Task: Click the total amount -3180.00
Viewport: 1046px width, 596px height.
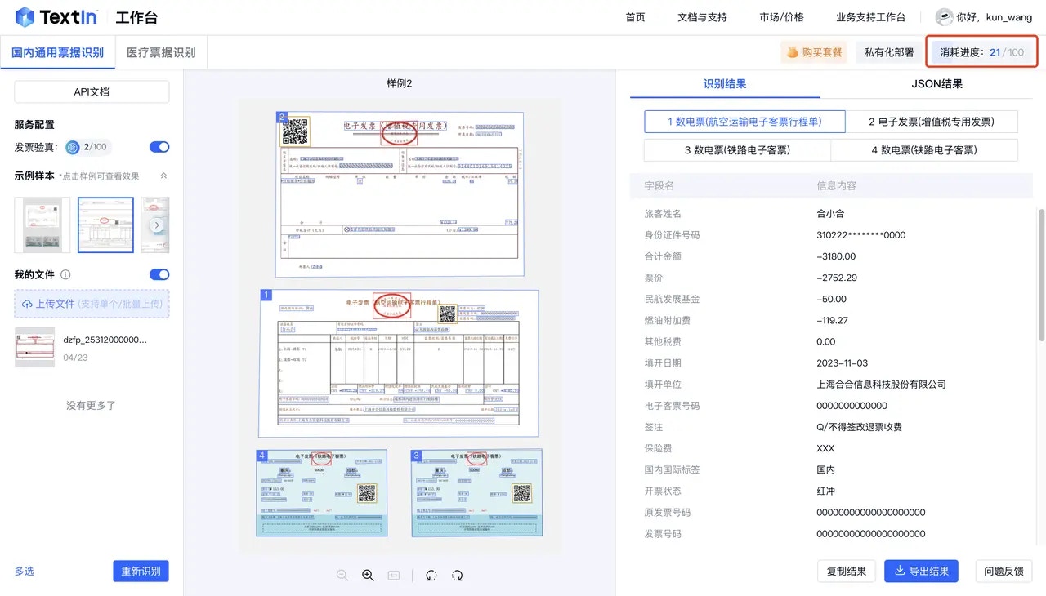Action: coord(836,256)
